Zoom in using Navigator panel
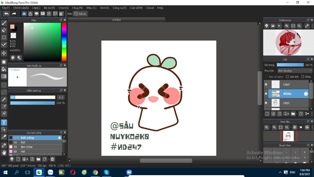The height and width of the screenshot is (177, 314). point(274,128)
